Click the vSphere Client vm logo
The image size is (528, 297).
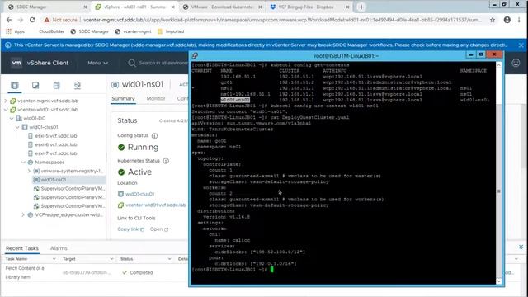[x=16, y=63]
